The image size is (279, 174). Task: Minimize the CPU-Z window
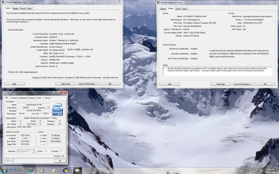pyautogui.click(x=54, y=92)
